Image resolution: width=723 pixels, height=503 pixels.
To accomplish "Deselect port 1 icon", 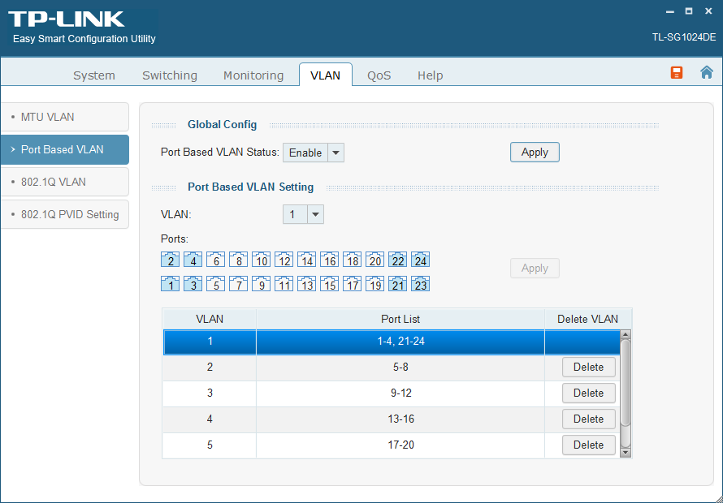I will pyautogui.click(x=170, y=283).
